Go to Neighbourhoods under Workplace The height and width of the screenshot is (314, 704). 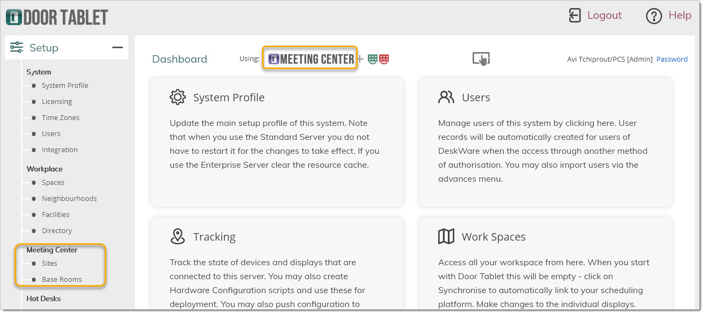[x=69, y=198]
